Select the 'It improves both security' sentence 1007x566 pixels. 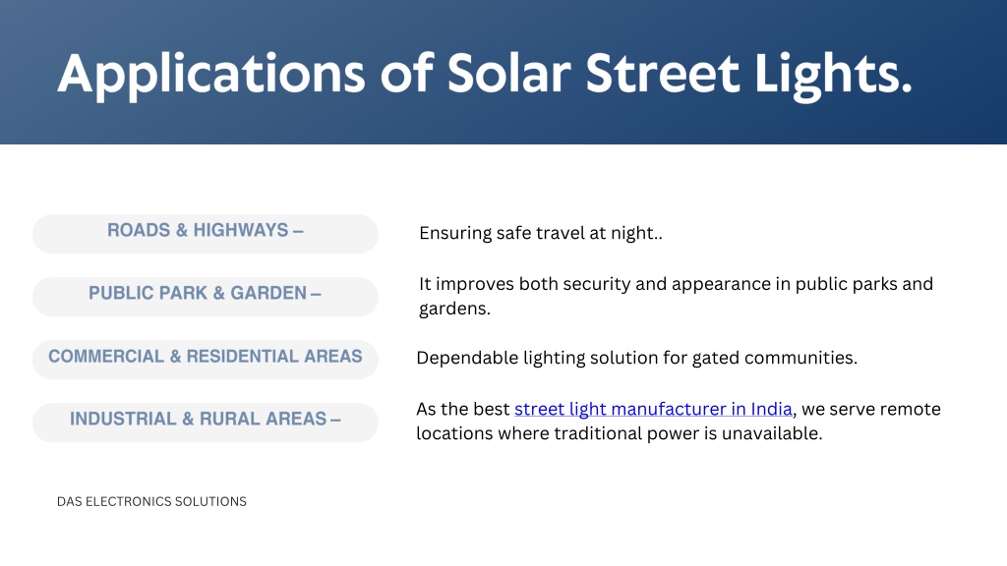(x=676, y=296)
